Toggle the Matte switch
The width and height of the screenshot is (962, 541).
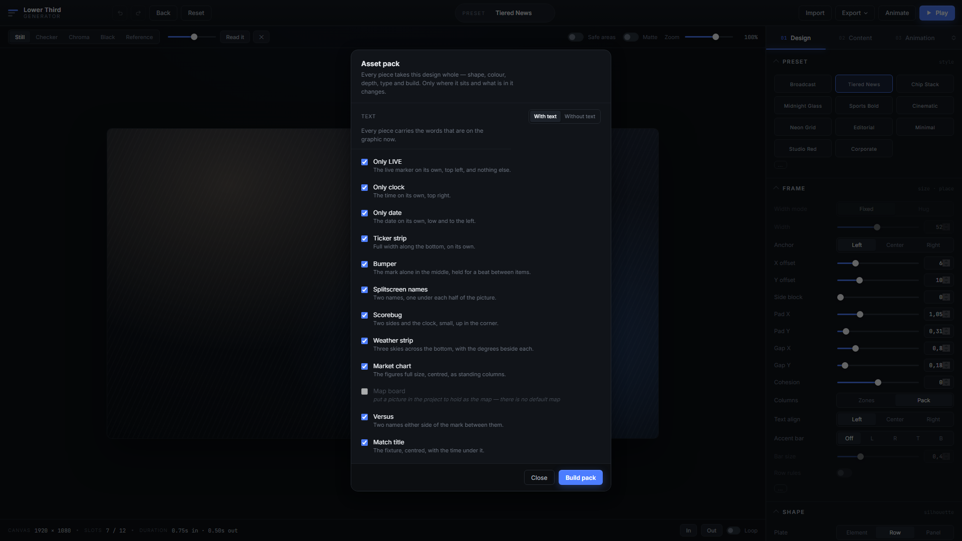(x=630, y=37)
